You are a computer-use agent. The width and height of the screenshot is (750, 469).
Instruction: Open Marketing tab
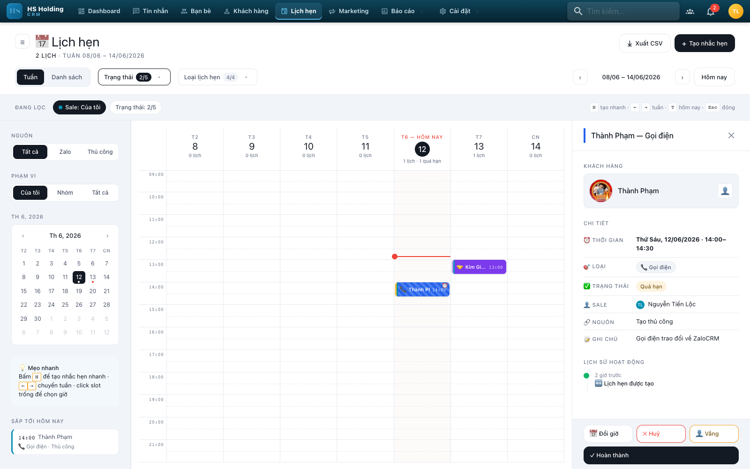click(349, 11)
